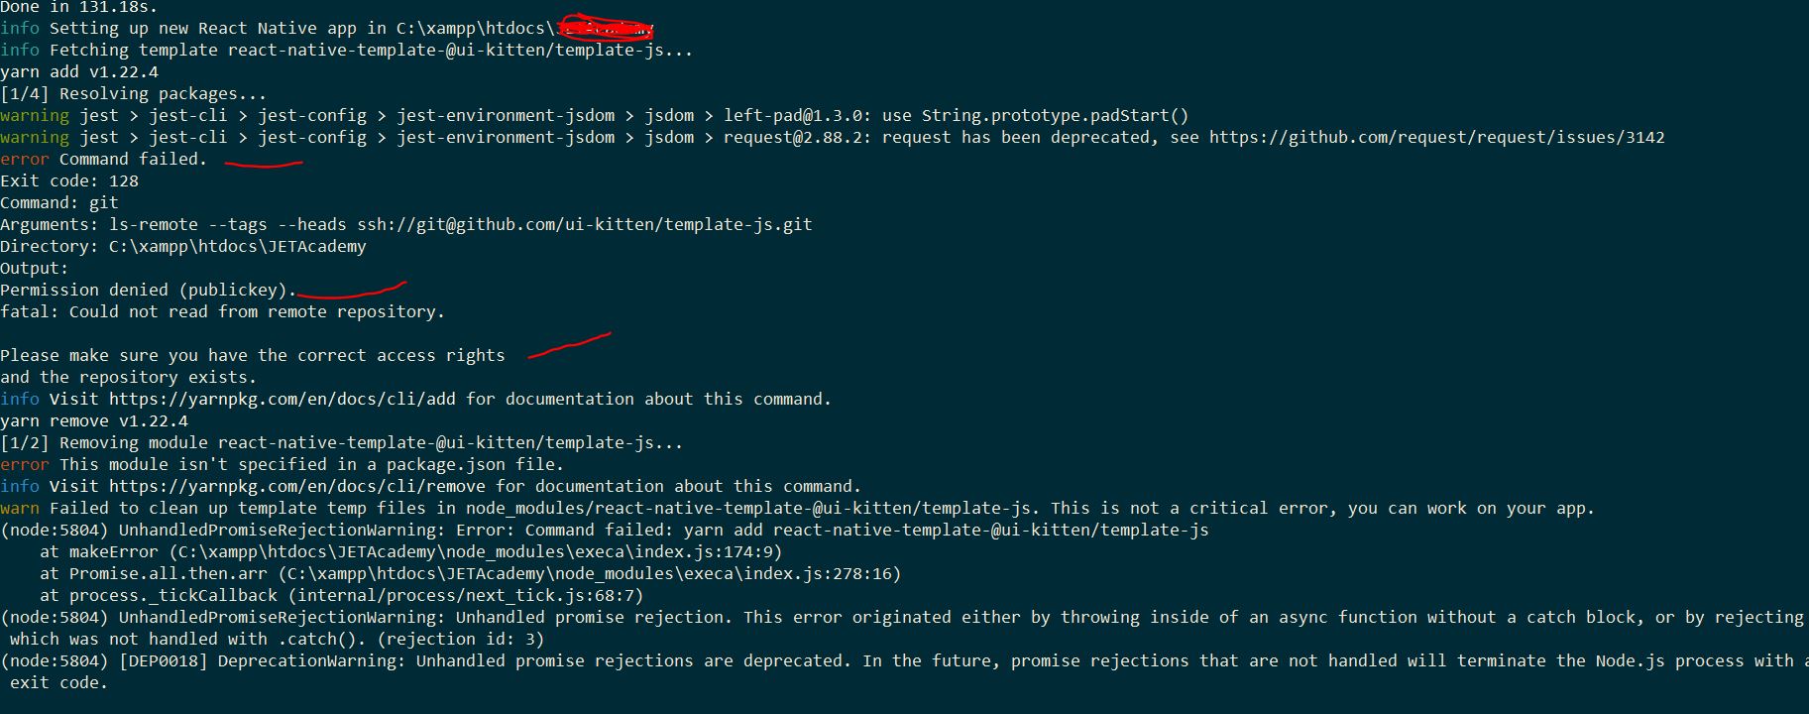Image resolution: width=1809 pixels, height=714 pixels.
Task: Open the github.com request issues 3142 link
Action: coord(1436,137)
